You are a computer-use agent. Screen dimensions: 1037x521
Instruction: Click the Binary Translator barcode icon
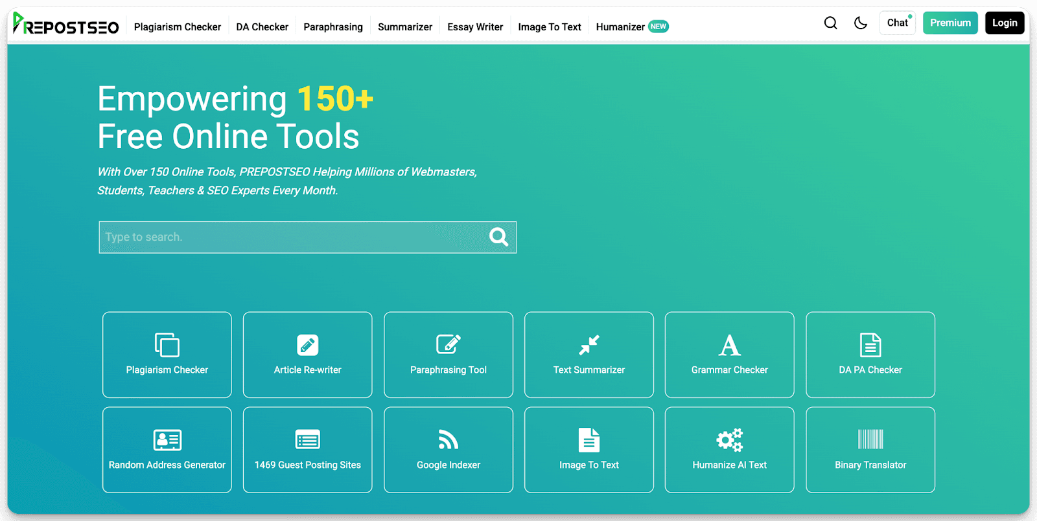[870, 439]
